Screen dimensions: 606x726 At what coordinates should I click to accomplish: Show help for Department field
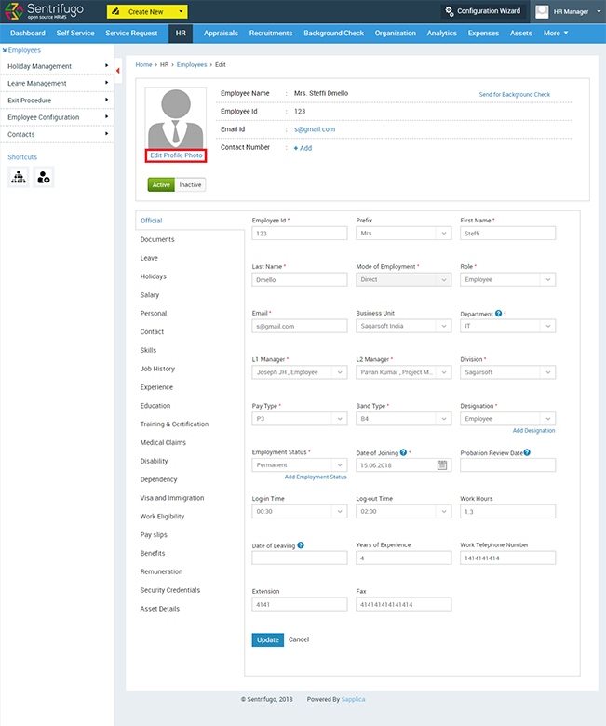tap(498, 313)
